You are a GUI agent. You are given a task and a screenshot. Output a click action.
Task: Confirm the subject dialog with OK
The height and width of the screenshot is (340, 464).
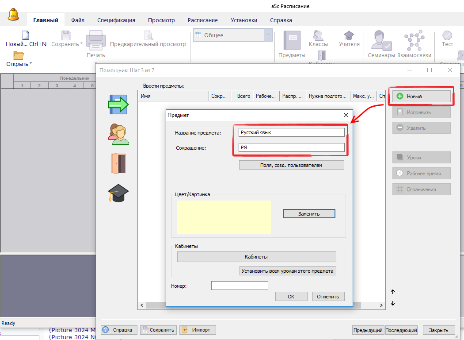291,297
